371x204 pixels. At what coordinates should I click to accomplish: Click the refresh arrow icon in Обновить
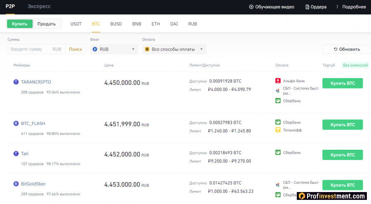tap(335, 49)
